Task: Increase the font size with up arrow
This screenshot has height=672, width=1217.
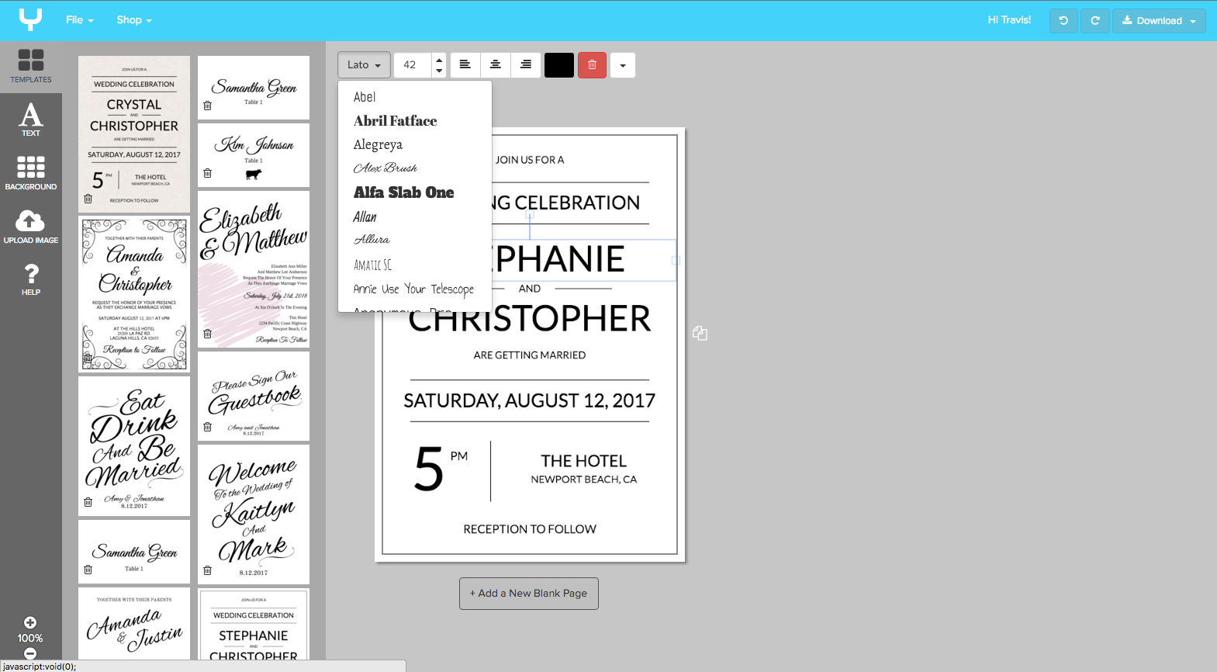Action: (439, 59)
